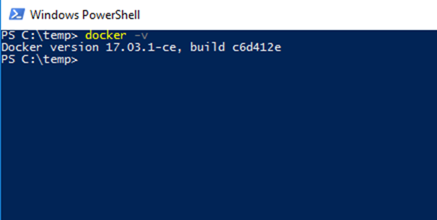Open the PowerShell icon system menu
The height and width of the screenshot is (220, 437).
17,14
